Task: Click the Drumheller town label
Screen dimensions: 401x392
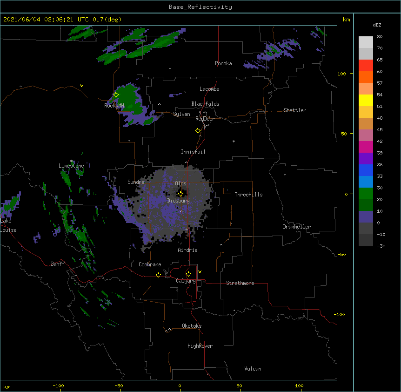Action: [297, 227]
